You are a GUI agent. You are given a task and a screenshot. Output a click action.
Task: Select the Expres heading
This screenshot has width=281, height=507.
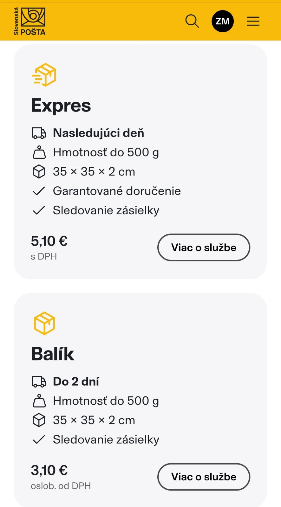click(61, 106)
